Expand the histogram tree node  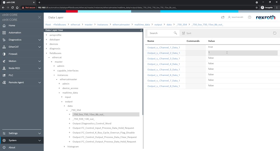(x=64, y=147)
